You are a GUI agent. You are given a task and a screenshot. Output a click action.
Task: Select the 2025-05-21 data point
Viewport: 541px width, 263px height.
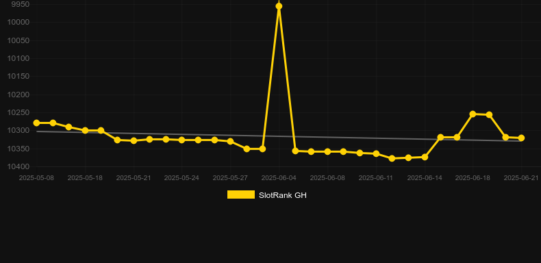[x=134, y=141]
